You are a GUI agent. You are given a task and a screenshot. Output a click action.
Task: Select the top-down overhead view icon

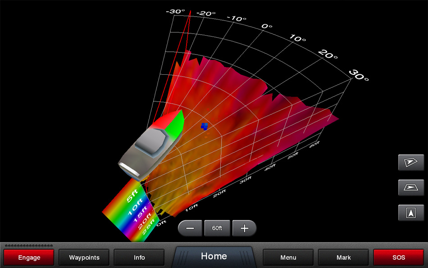411,213
